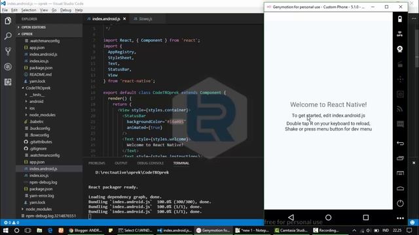Open the Edit menu

(x=14, y=10)
